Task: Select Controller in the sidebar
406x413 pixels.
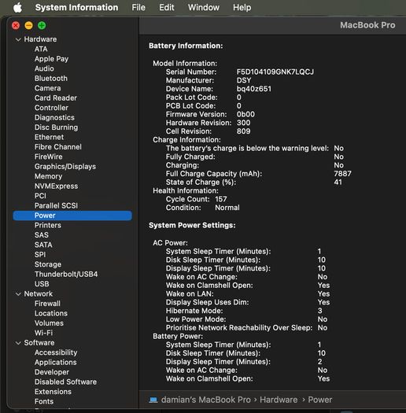Action: tap(51, 108)
